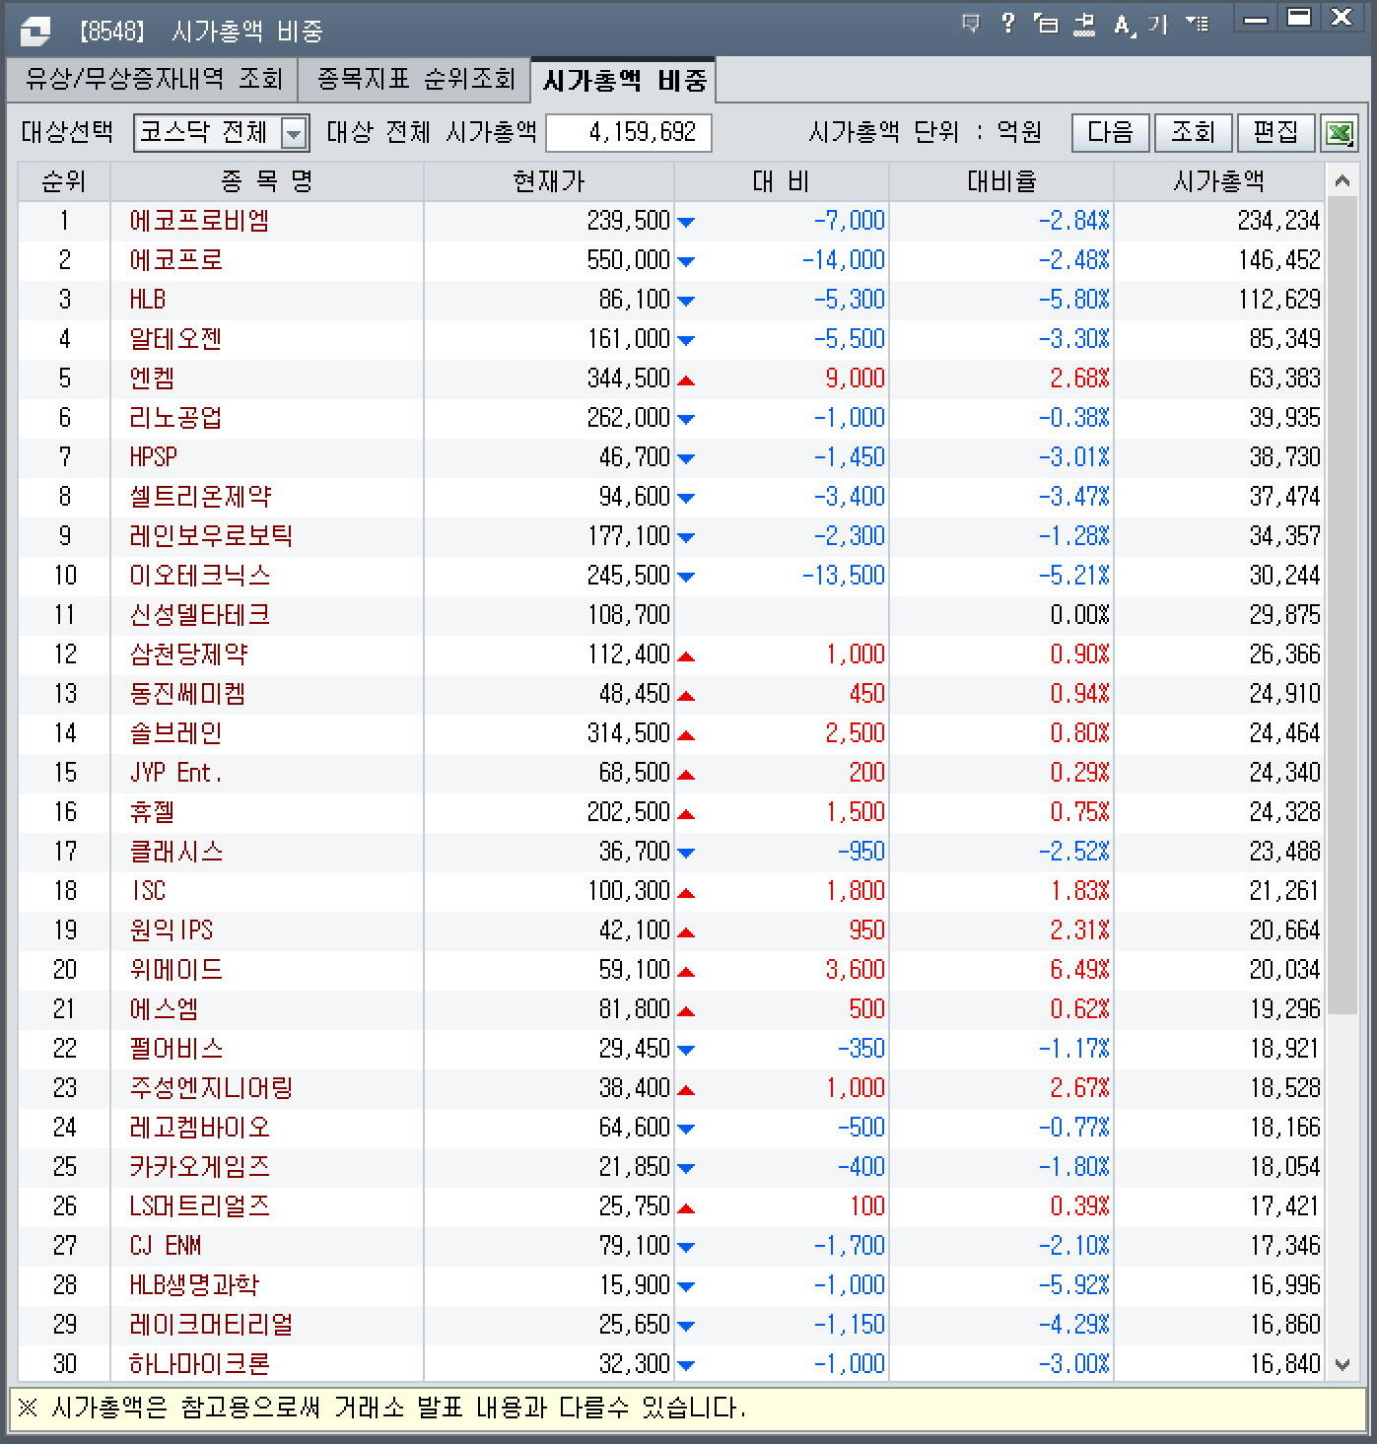Click the font size A icon
This screenshot has height=1444, width=1377.
click(x=1124, y=25)
